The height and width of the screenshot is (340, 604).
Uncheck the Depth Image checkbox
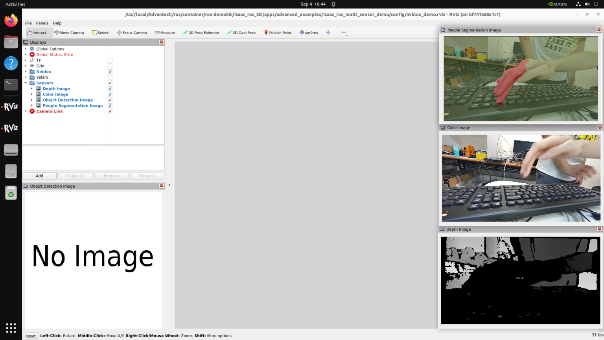click(110, 89)
